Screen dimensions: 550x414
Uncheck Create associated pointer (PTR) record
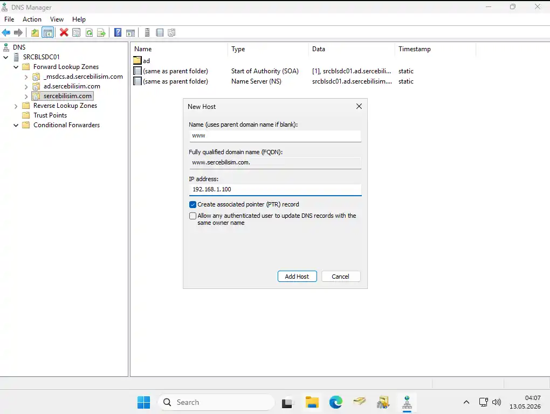(192, 204)
